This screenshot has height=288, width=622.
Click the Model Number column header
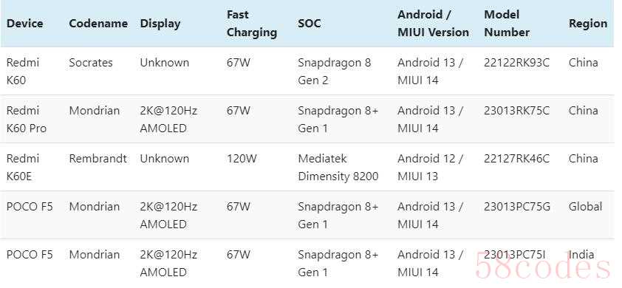pos(507,24)
